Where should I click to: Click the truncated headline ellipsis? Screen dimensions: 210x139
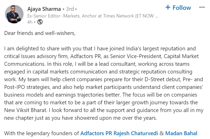tap(156, 16)
